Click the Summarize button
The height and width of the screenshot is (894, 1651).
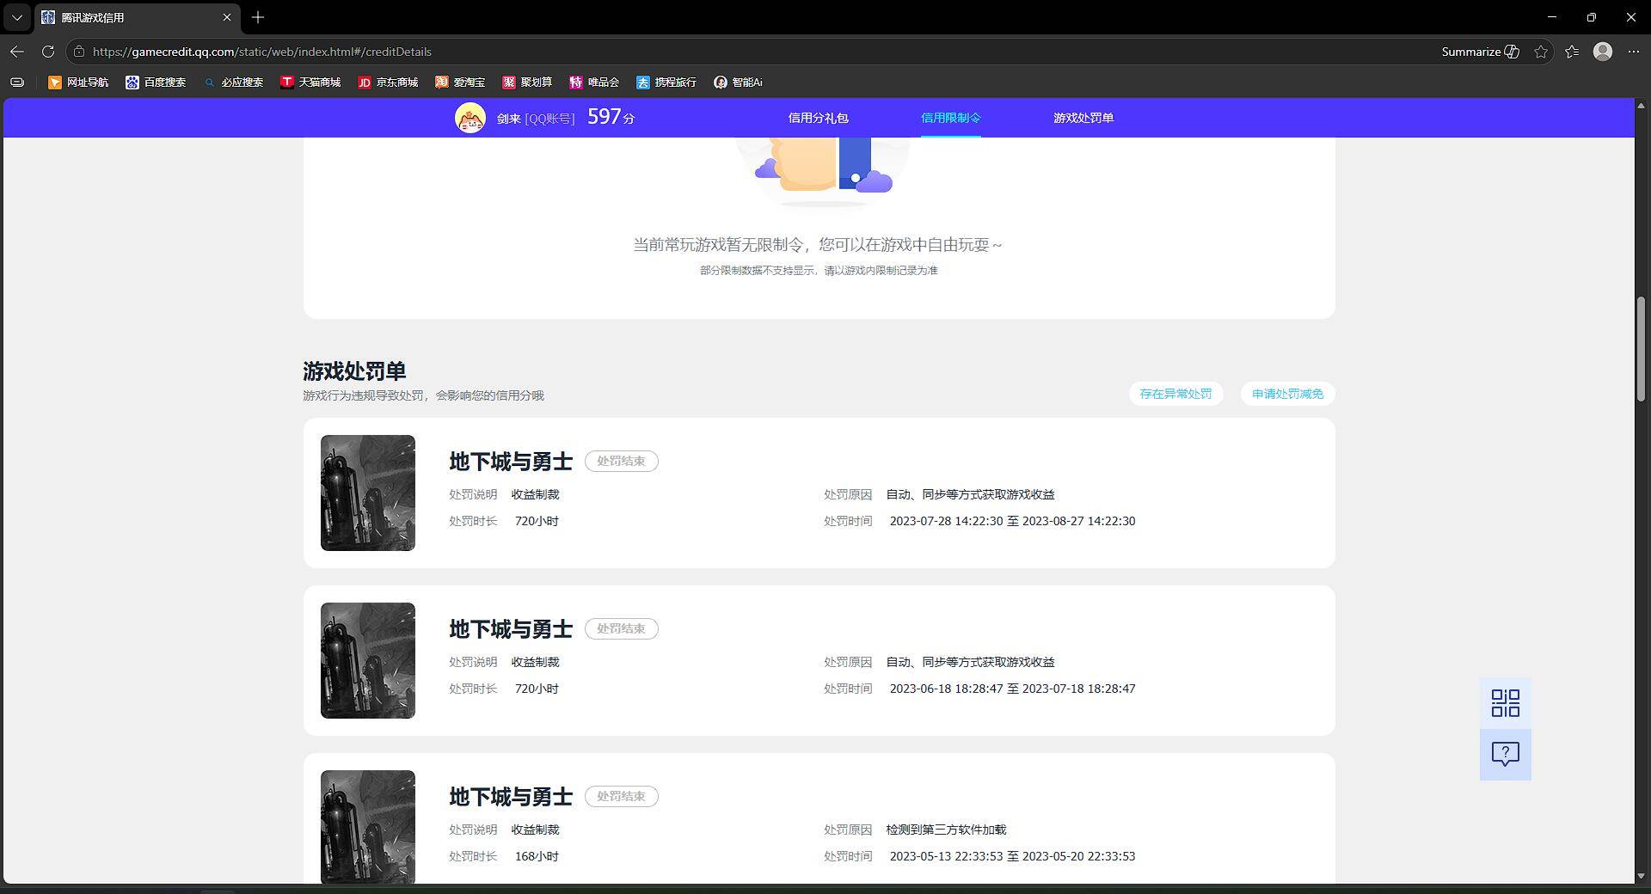pos(1480,52)
